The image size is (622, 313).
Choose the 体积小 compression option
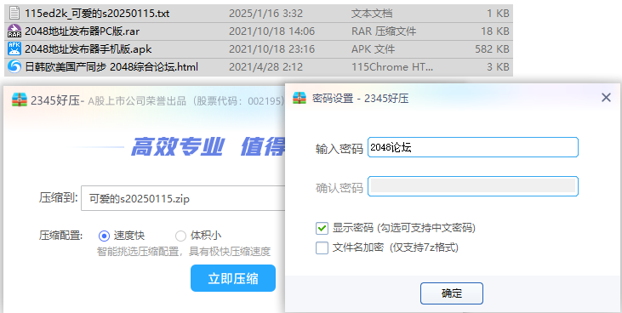180,236
